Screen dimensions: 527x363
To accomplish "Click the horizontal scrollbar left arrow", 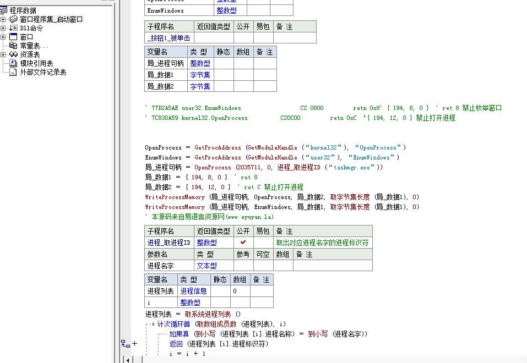I will pyautogui.click(x=128, y=360).
